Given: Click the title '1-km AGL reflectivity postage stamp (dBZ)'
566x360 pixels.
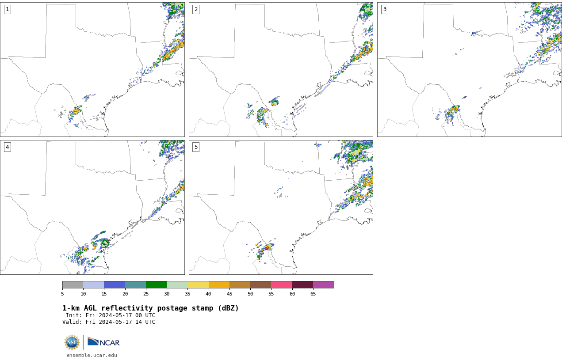Looking at the screenshot, I should pyautogui.click(x=150, y=308).
